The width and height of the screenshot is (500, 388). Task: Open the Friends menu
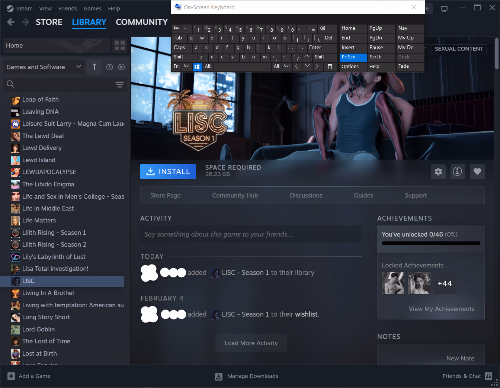[68, 9]
